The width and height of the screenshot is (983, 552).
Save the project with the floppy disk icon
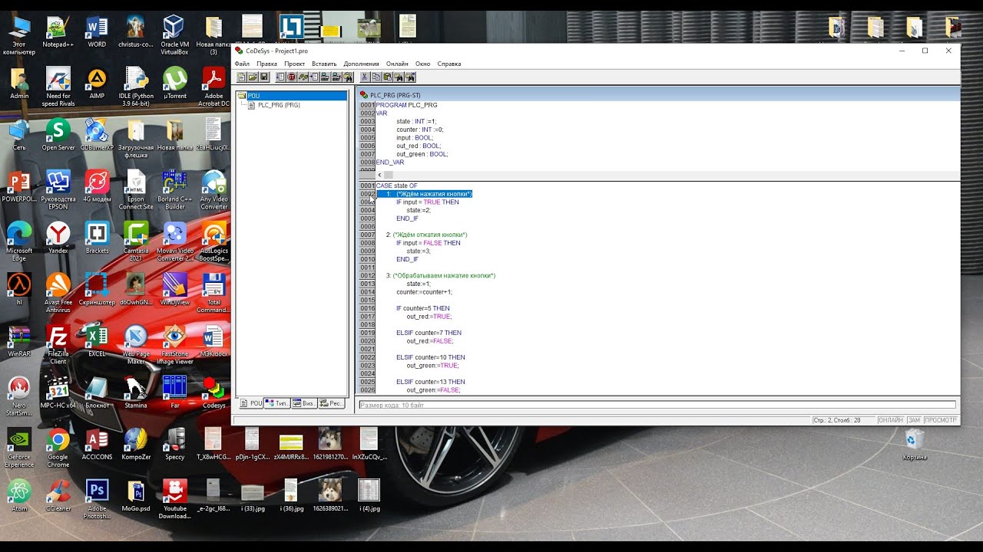[264, 77]
